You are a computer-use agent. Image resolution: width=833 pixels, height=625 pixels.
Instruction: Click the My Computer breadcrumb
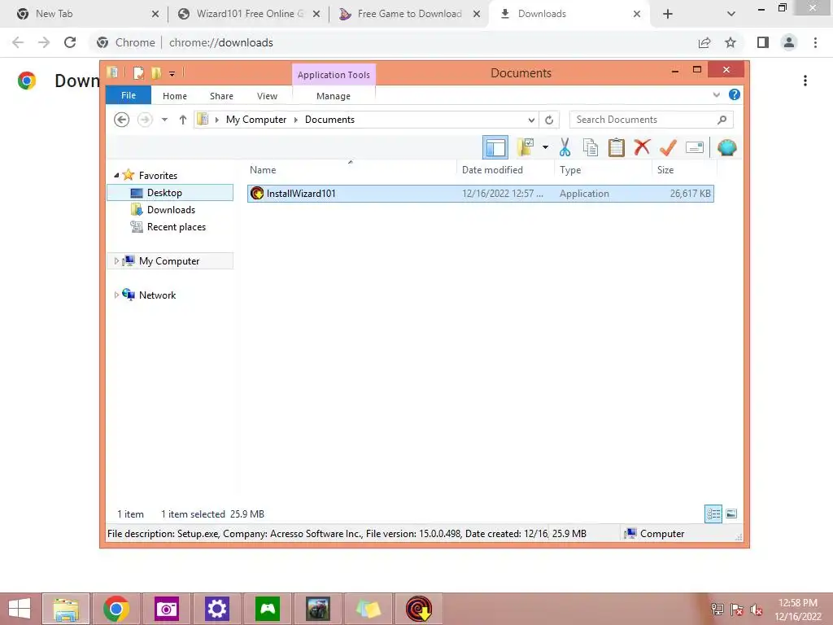[x=256, y=120]
